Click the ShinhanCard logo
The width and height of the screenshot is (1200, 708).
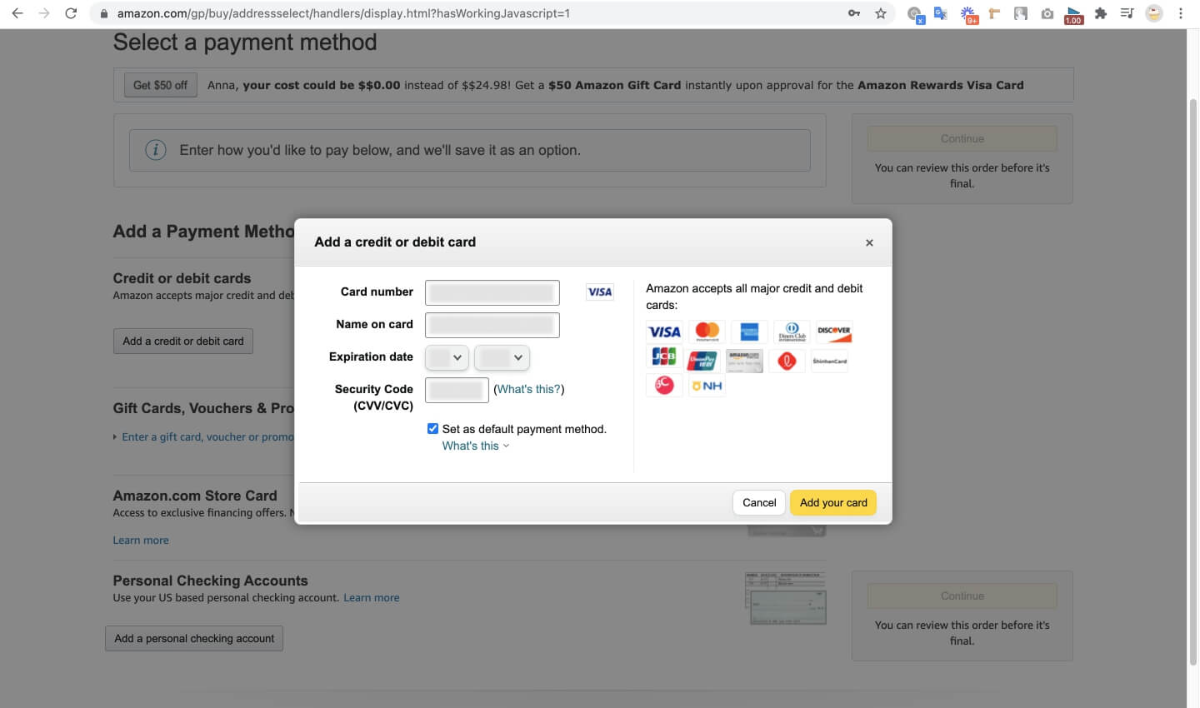[x=830, y=361]
